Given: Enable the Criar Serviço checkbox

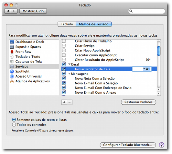Looking at the screenshot, I should [x=64, y=46].
